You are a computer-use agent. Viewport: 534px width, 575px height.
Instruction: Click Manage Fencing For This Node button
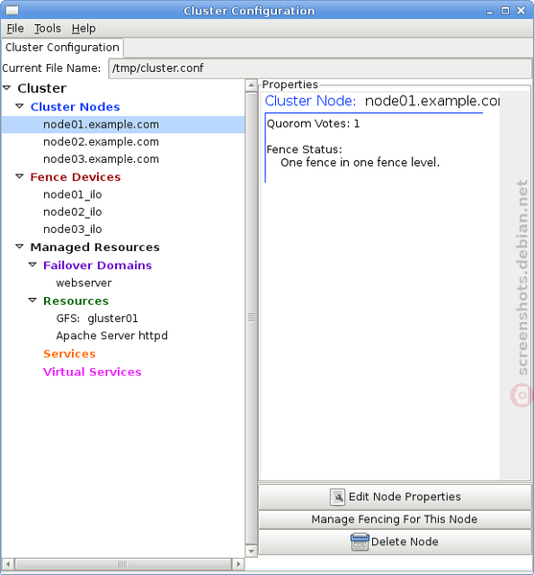(395, 519)
